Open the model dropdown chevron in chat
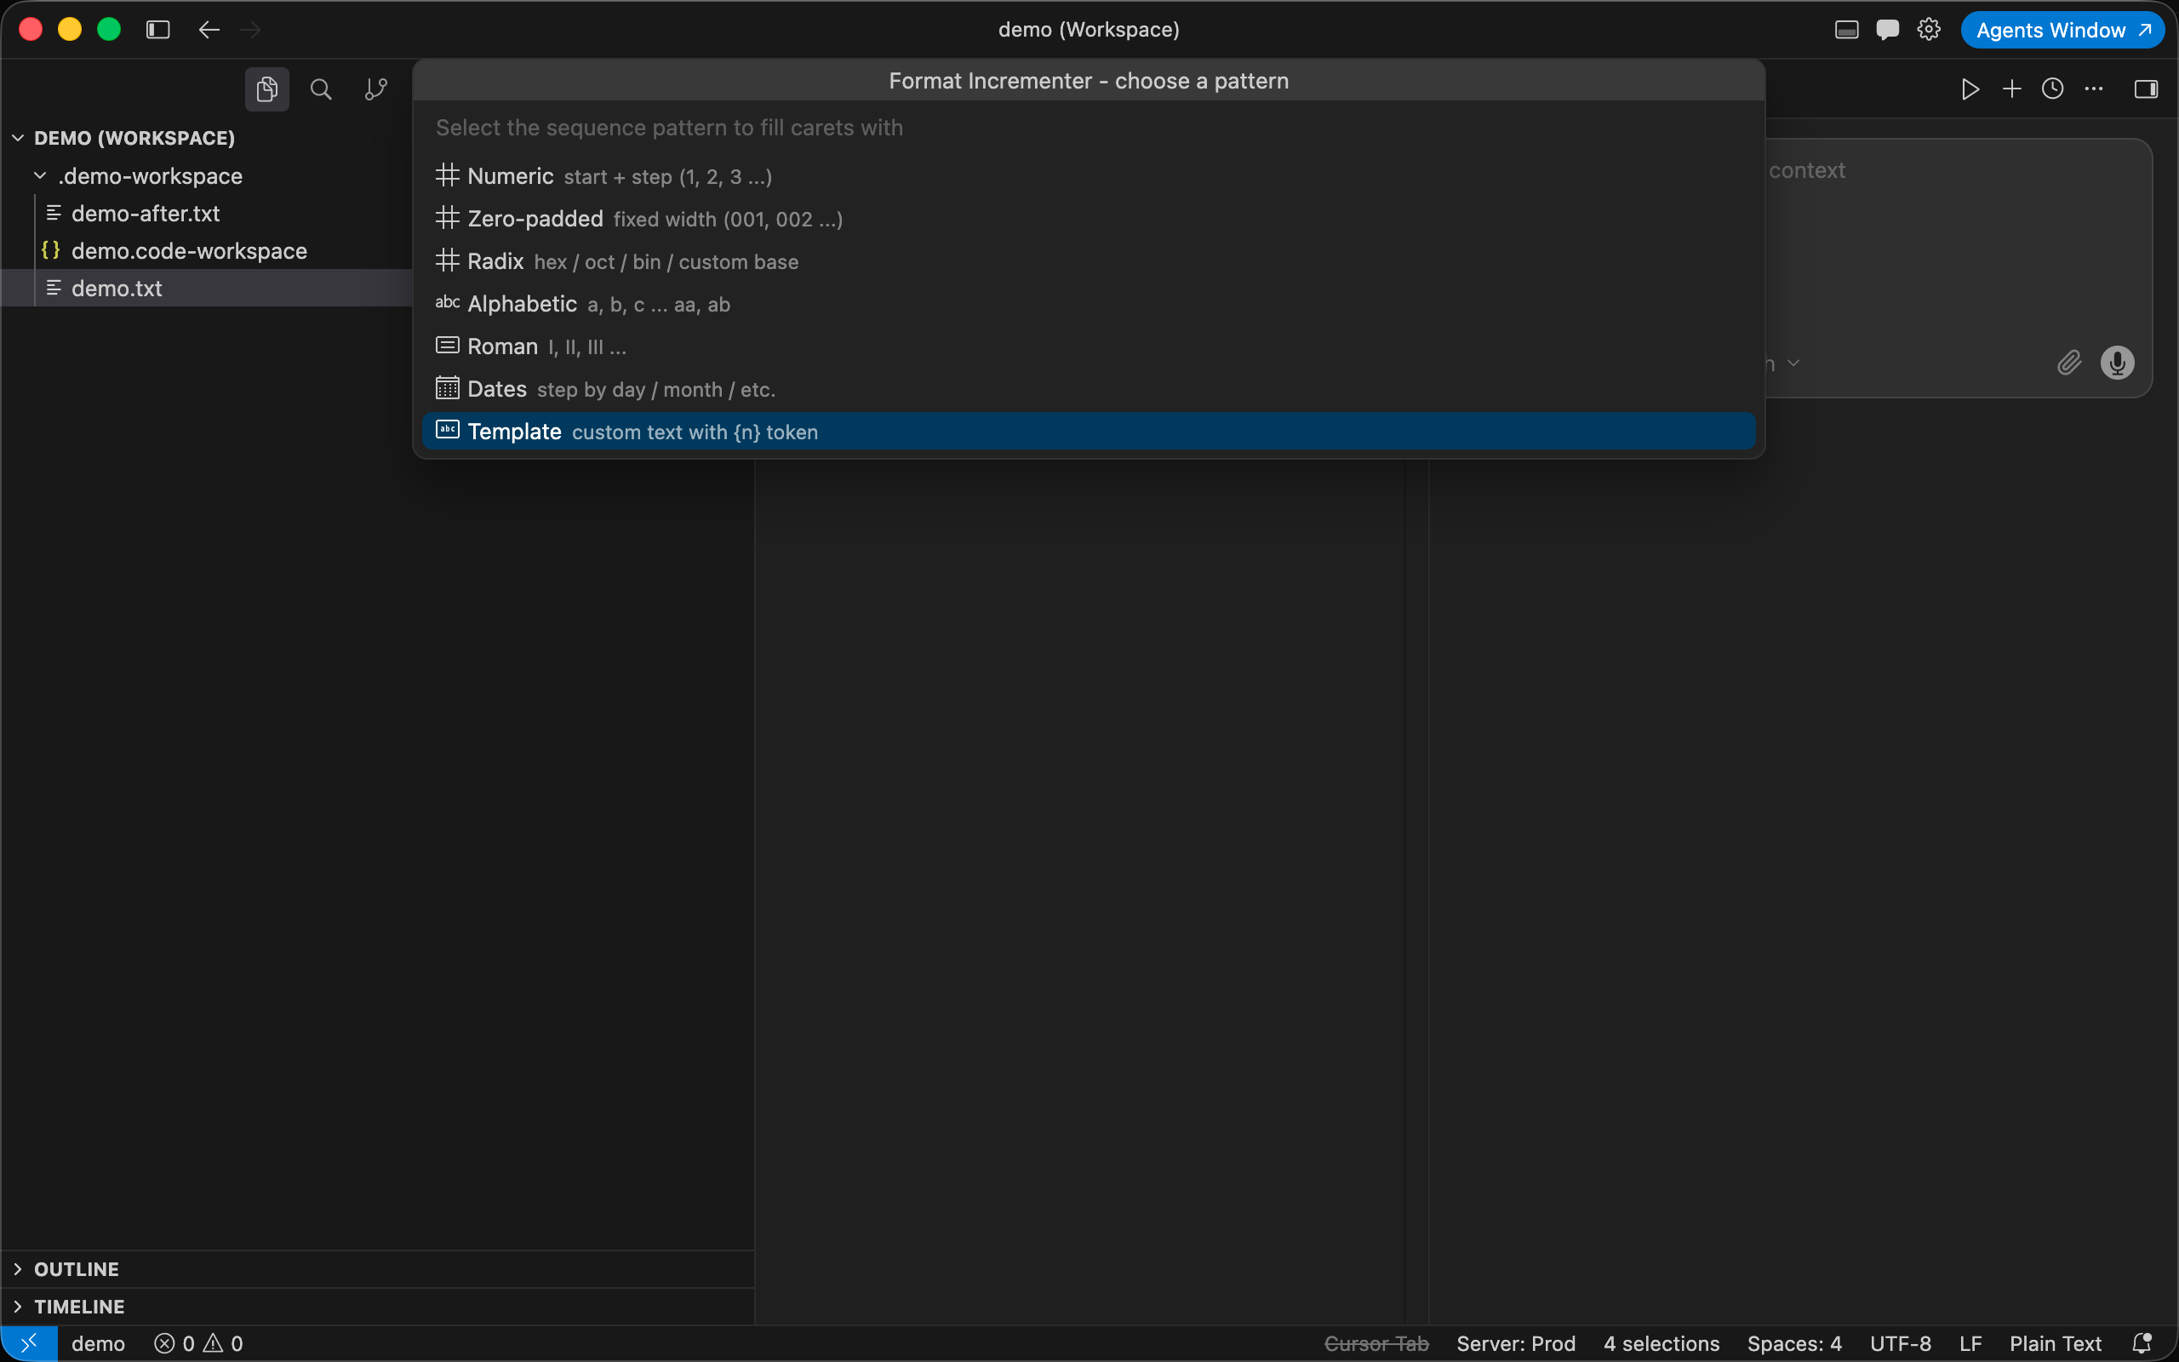The width and height of the screenshot is (2179, 1362). 1793,363
